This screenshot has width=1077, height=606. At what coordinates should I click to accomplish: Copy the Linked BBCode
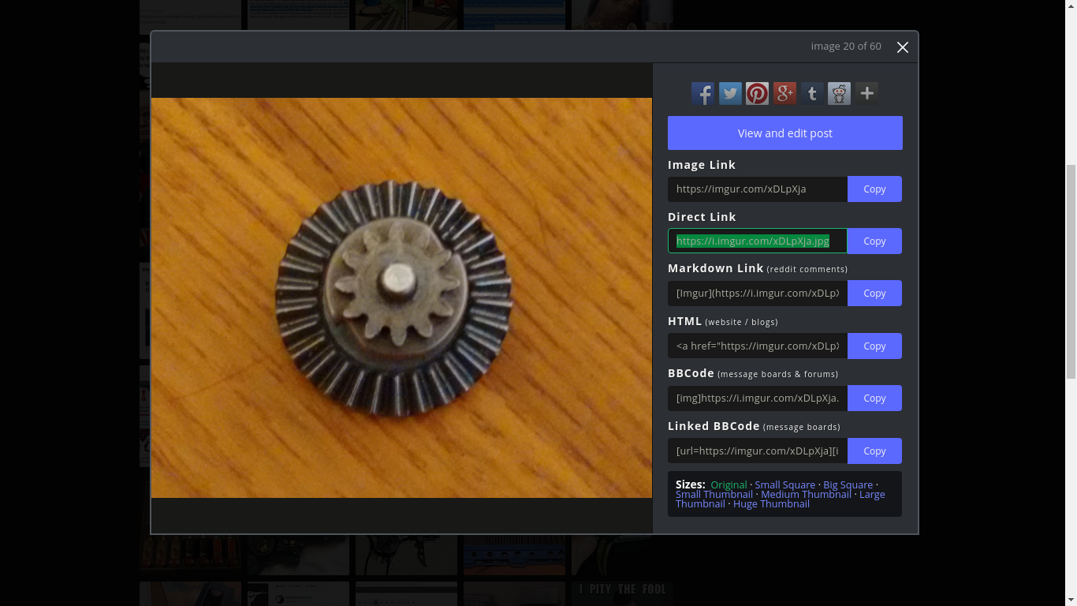coord(874,451)
